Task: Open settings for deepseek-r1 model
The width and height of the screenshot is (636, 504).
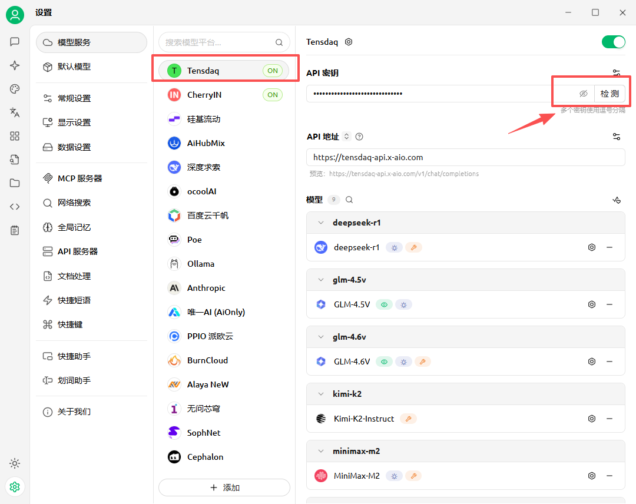Action: 592,247
